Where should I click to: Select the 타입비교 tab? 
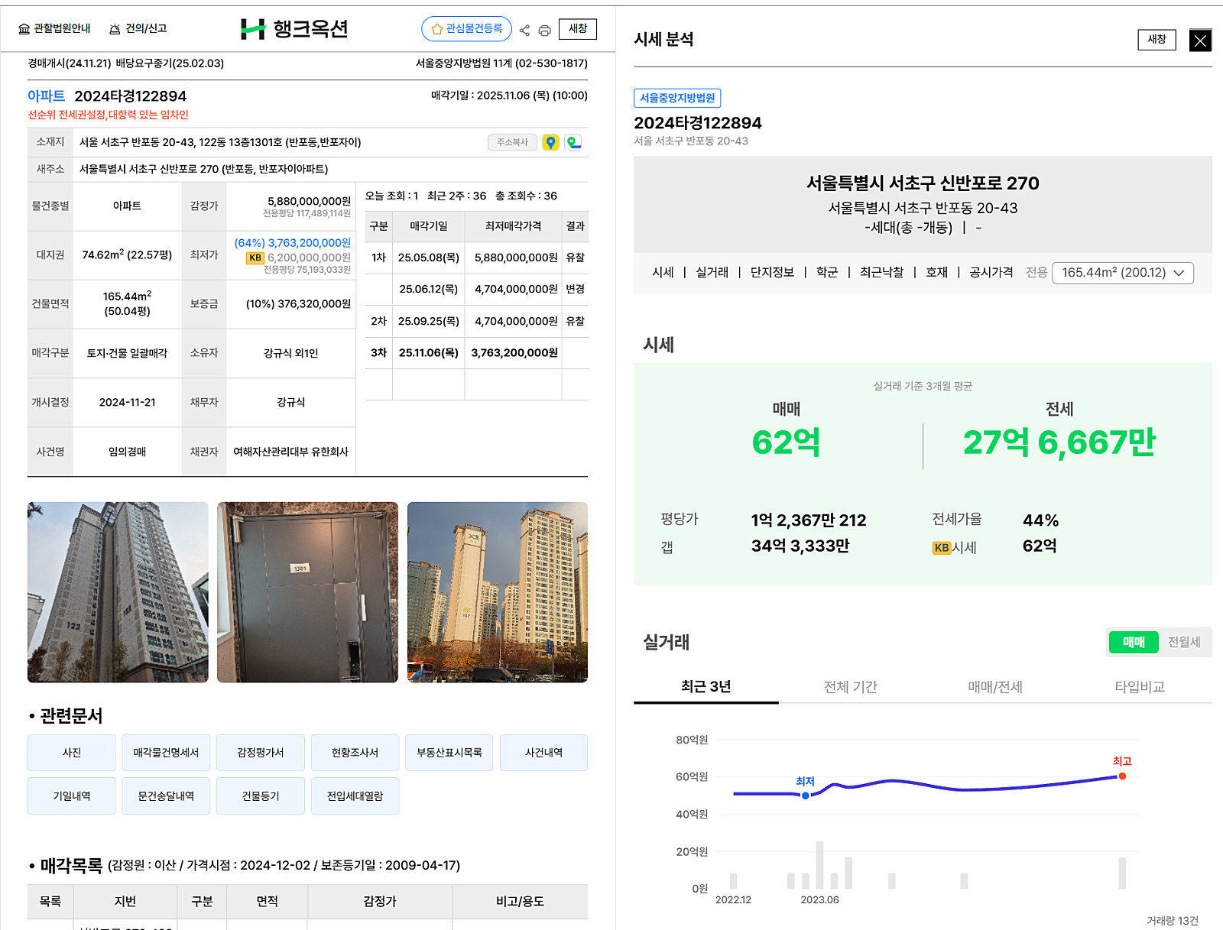point(1139,687)
